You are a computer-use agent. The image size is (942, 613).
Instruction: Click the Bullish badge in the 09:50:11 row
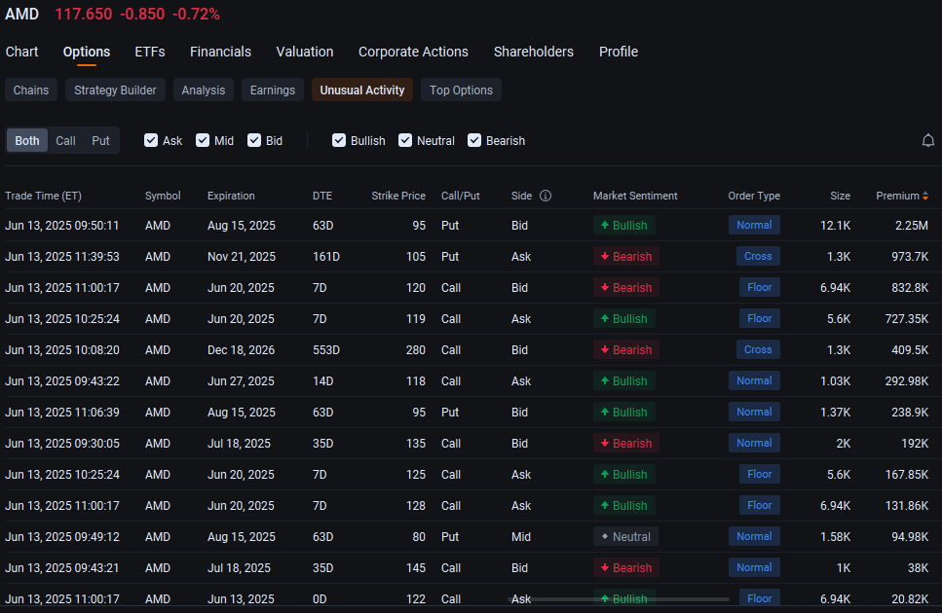click(624, 226)
